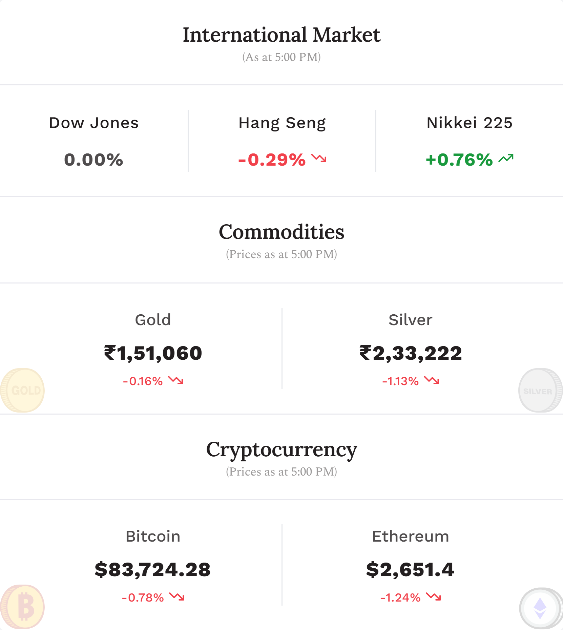Click the Ethereum price $2,651.4
Image resolution: width=563 pixels, height=630 pixels.
(x=410, y=569)
